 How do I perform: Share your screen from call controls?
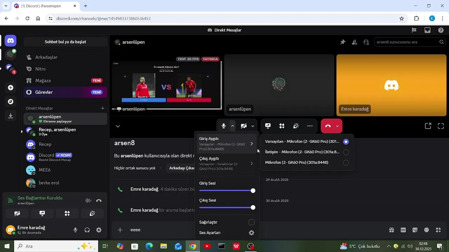(268, 126)
